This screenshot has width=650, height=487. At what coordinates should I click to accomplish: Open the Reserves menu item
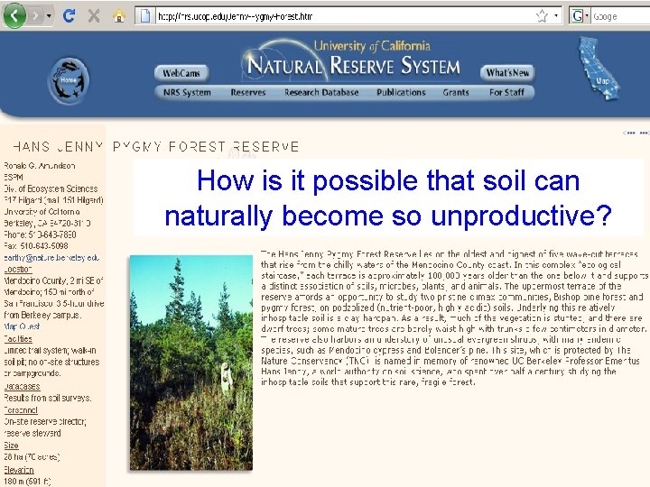[x=248, y=92]
